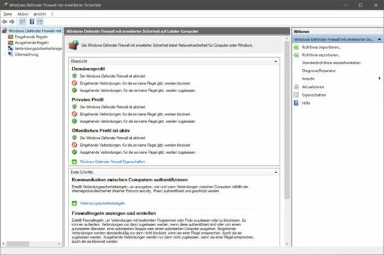384x255 pixels.
Task: Click Kommunikation zwischen Computern authentifizieren heading
Action: [x=130, y=180]
